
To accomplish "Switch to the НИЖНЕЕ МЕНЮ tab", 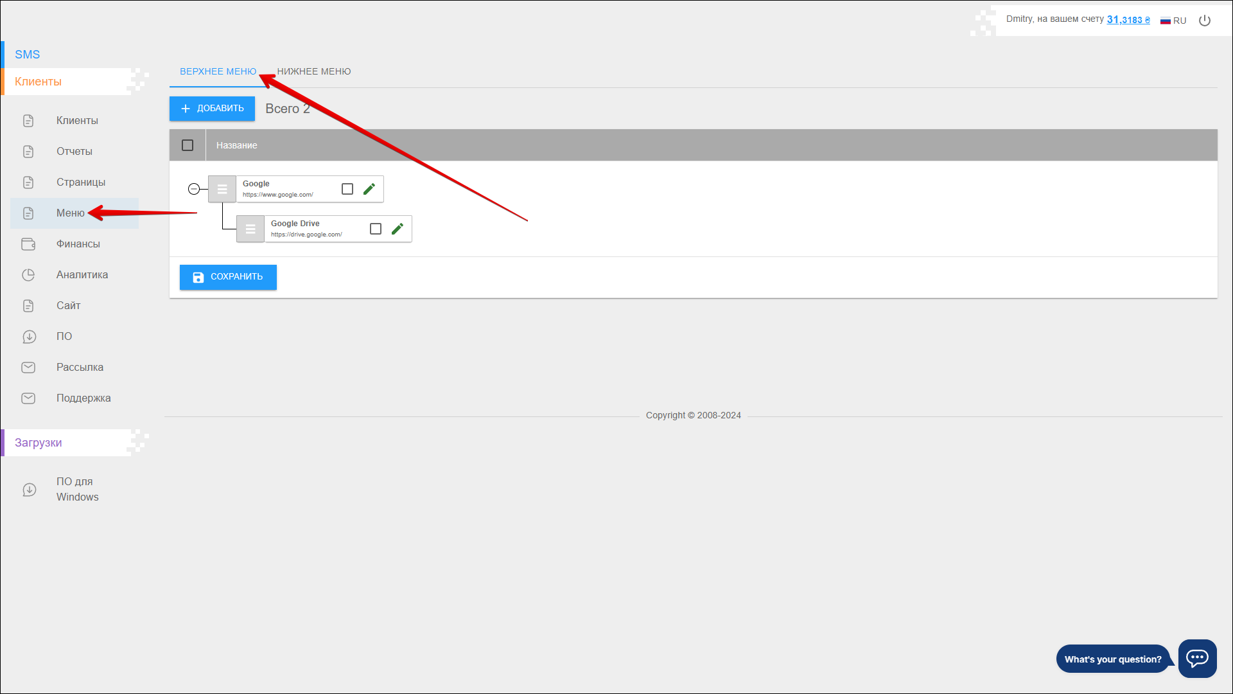I will coord(314,71).
